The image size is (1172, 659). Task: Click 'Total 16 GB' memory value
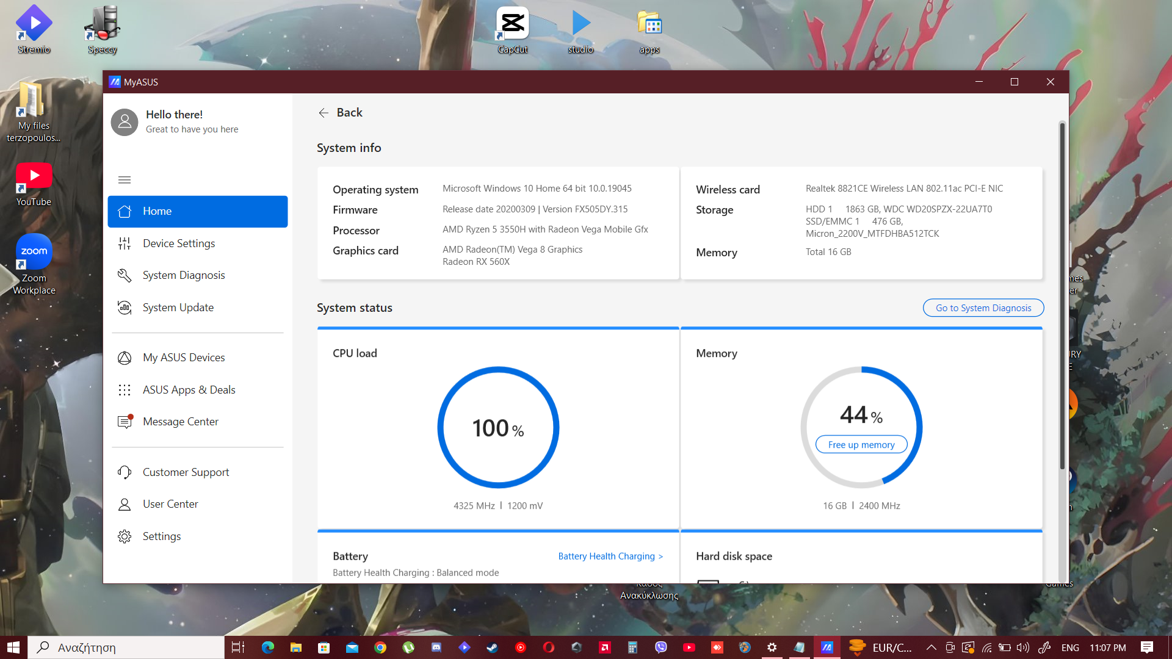coord(828,252)
